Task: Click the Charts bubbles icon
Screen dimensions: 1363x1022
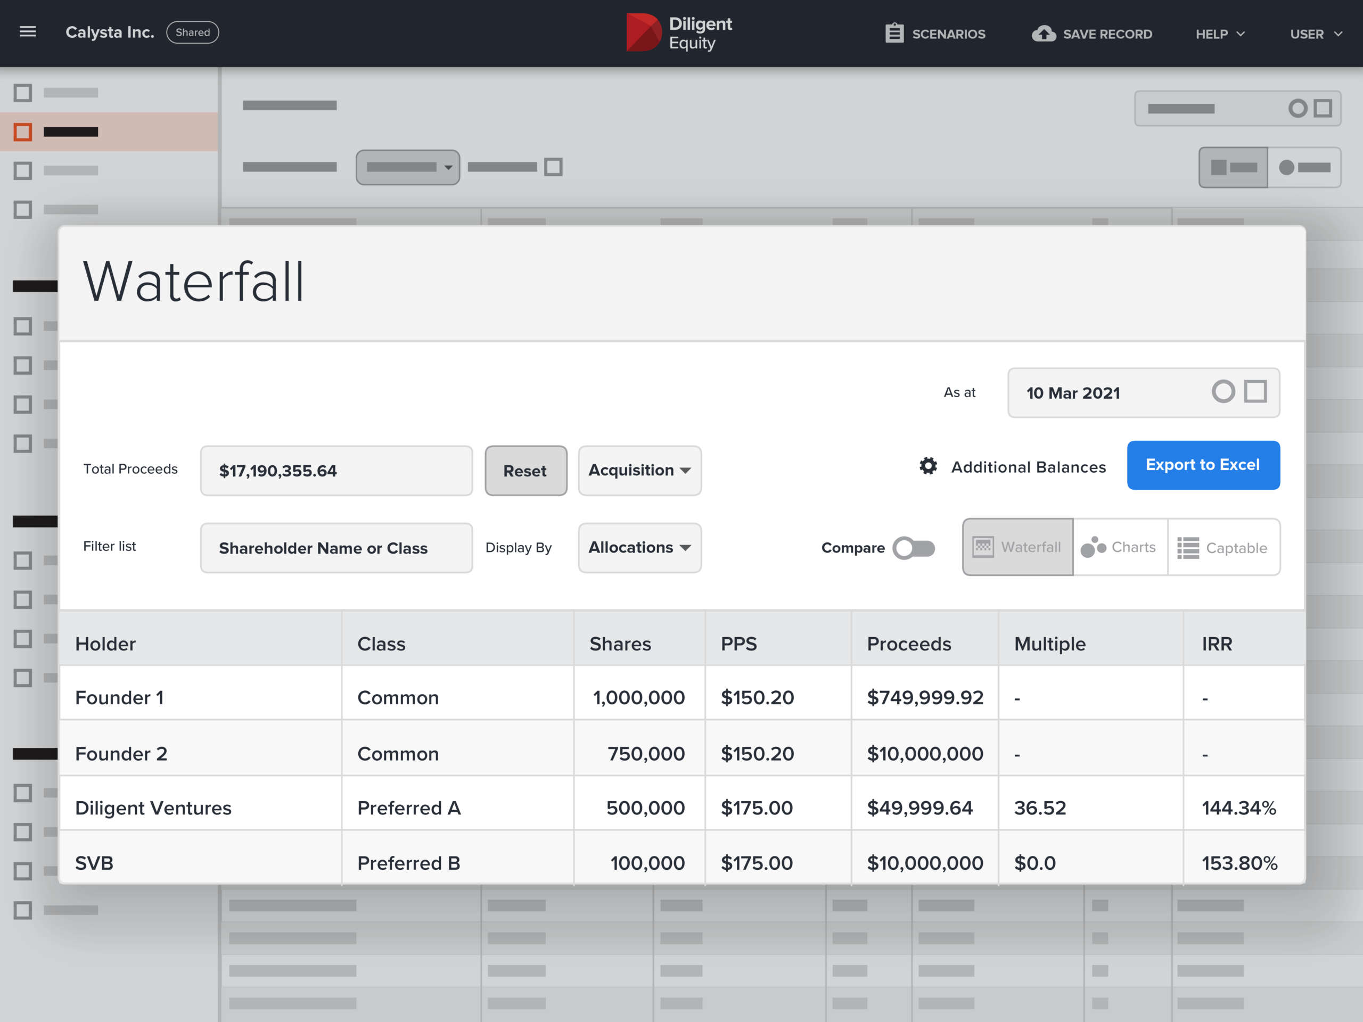Action: 1094,547
